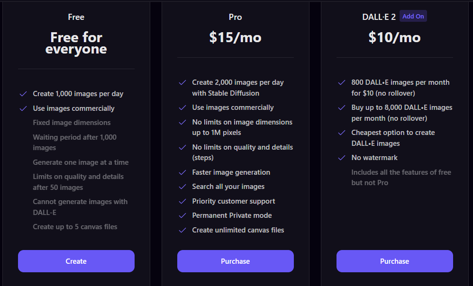This screenshot has width=473, height=286.
Task: Click checkmark beside Faster image generation
Action: click(x=182, y=172)
